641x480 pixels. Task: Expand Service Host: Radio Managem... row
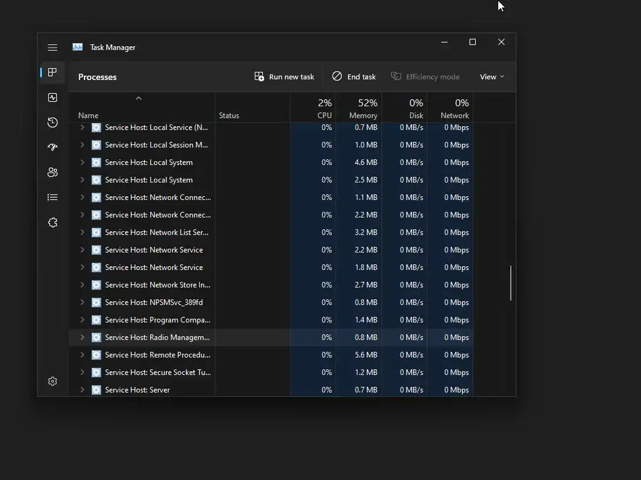(x=82, y=337)
